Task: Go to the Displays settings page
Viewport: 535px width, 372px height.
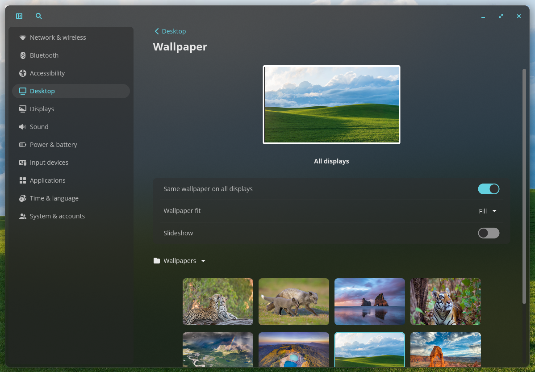Action: (42, 109)
